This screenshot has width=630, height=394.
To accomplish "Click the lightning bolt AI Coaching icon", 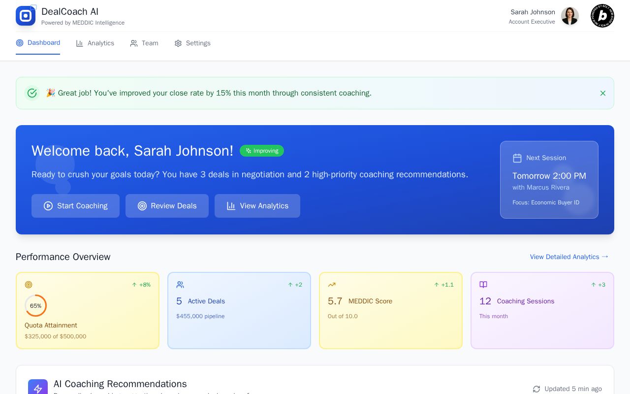I will pos(38,389).
